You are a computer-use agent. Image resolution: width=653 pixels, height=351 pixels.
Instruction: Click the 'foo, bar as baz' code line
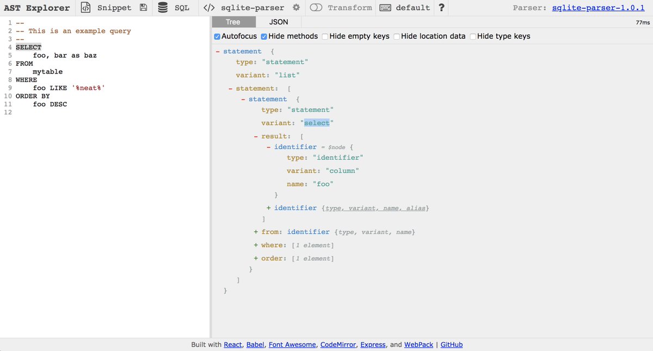coord(65,56)
